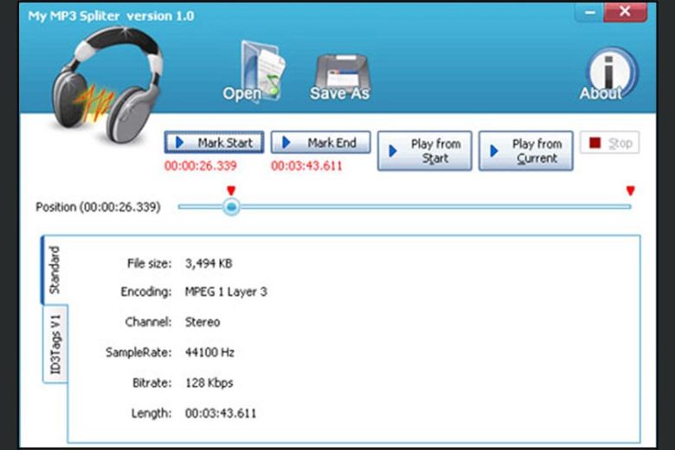Screen dimensions: 675x450
Task: Click the Mark Start button
Action: 215,143
